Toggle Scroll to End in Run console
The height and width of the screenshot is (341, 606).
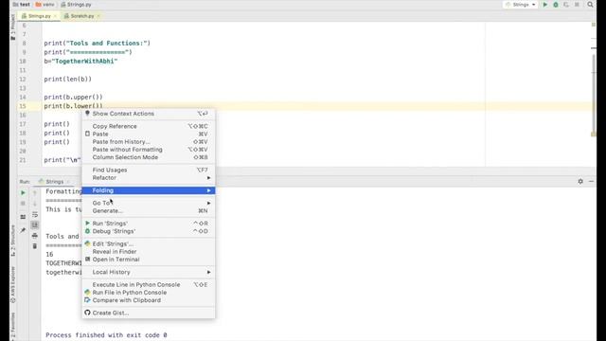coord(35,224)
